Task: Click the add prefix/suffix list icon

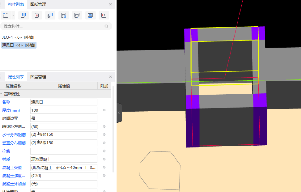Action: [90, 15]
